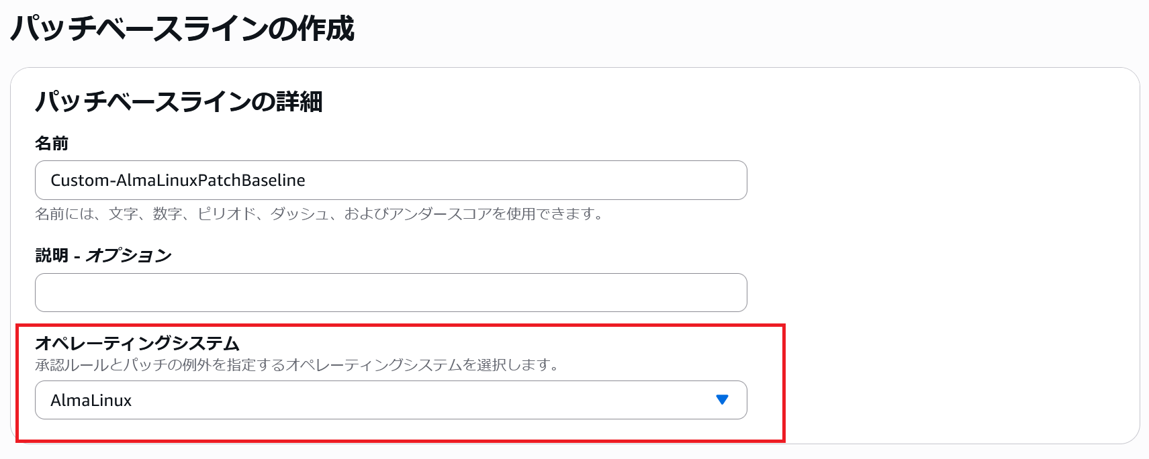Click the blue dropdown arrow beside AlmaLinux
Viewport: 1149px width, 459px height.
(722, 400)
